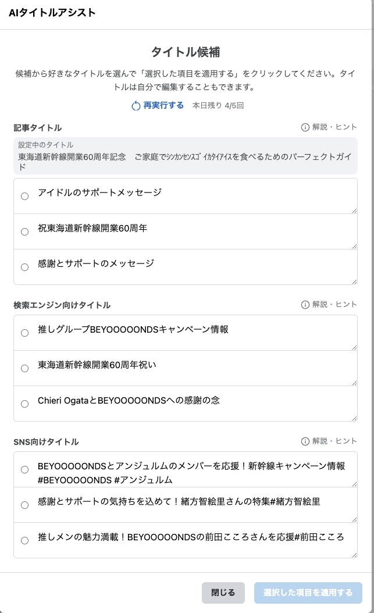Screen dimensions: 374x613
Task: Select the Chieri Ogata title radio
Action: (x=24, y=404)
